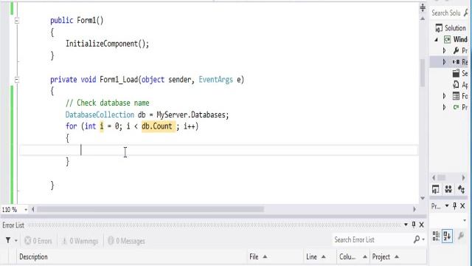Click the vertical scrollbar down arrow in editor
Viewport: 472px width, 266px height.
click(423, 198)
